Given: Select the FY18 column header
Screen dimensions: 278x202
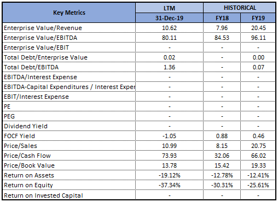Looking at the screenshot, I should click(x=222, y=18).
